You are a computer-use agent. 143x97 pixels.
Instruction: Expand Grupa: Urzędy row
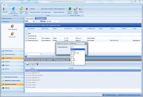(x=26, y=87)
